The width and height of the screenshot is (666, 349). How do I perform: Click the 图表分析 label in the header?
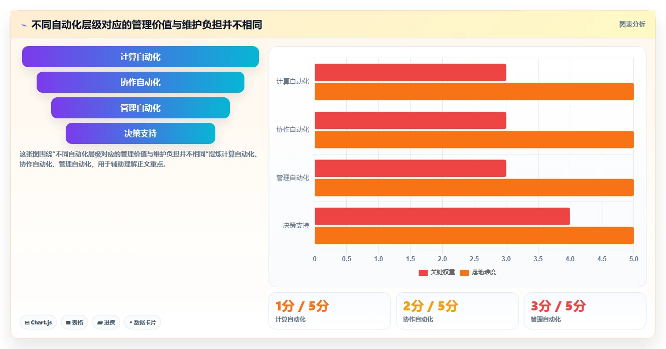pos(632,24)
